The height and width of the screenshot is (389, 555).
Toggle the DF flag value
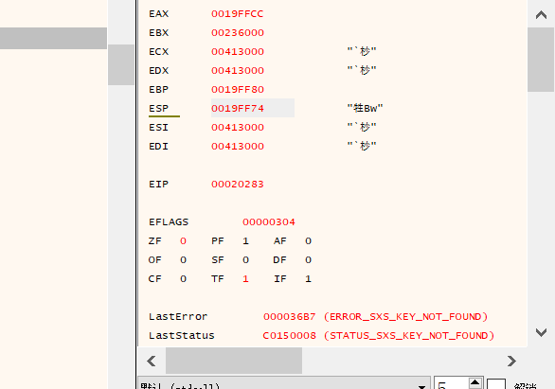pyautogui.click(x=309, y=260)
